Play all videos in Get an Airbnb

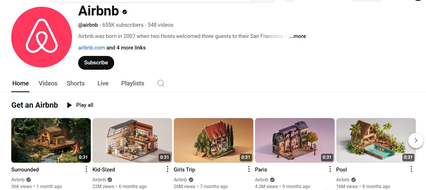(80, 105)
